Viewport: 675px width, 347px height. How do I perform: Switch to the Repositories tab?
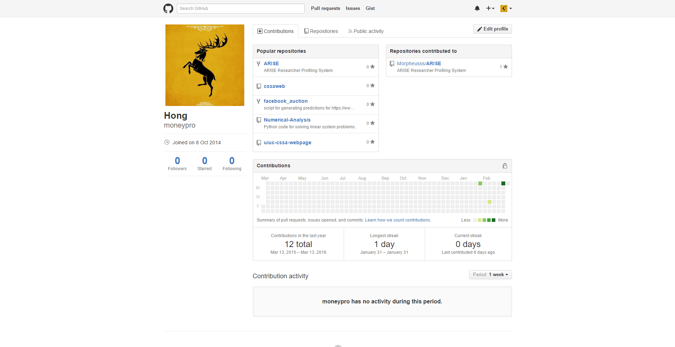(x=321, y=31)
